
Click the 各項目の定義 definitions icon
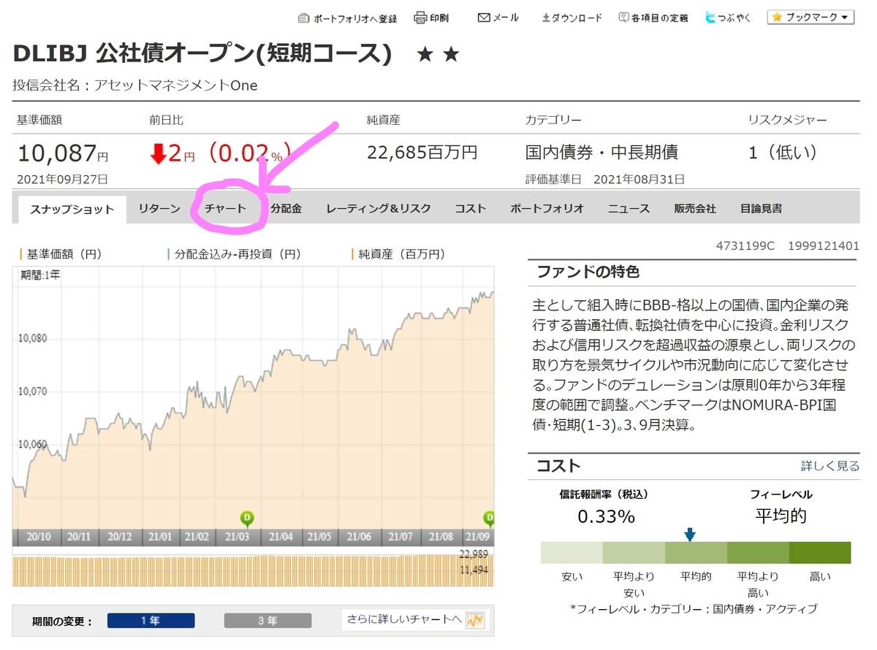(x=623, y=18)
